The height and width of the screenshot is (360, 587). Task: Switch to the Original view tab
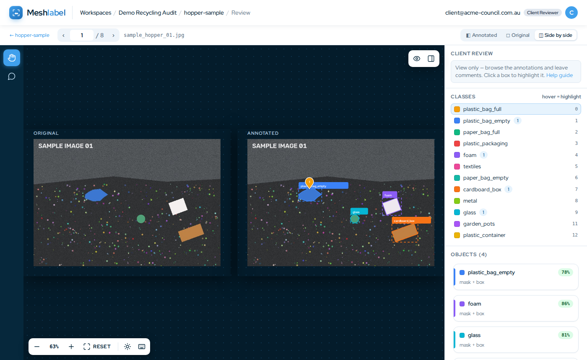click(518, 35)
